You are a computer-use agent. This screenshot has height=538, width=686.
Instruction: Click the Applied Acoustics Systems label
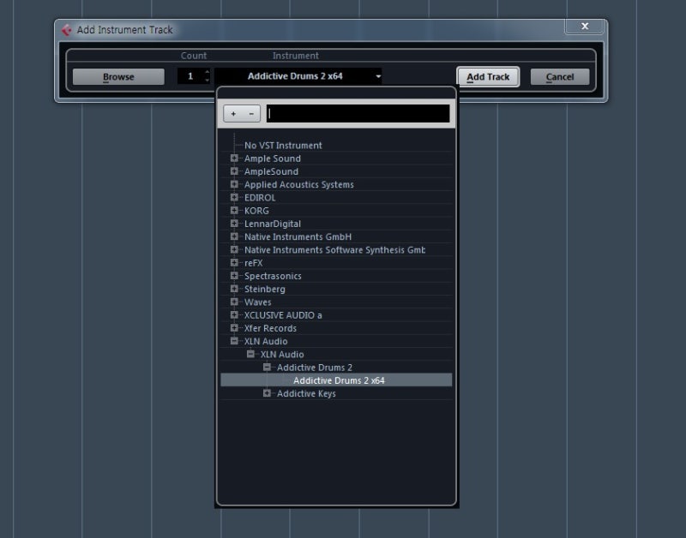click(298, 184)
